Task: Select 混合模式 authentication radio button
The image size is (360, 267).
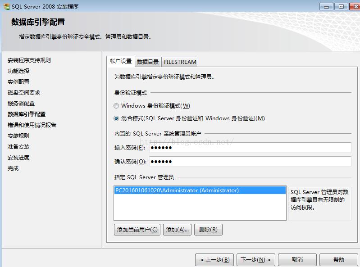Action: (x=116, y=118)
